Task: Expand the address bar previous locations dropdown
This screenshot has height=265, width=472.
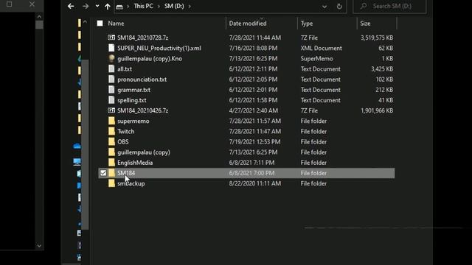Action: [x=324, y=7]
